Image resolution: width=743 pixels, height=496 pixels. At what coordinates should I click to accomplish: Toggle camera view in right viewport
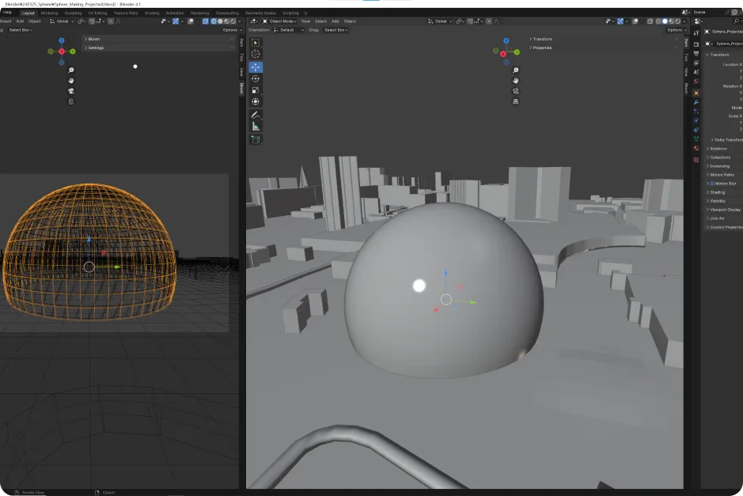pyautogui.click(x=516, y=91)
